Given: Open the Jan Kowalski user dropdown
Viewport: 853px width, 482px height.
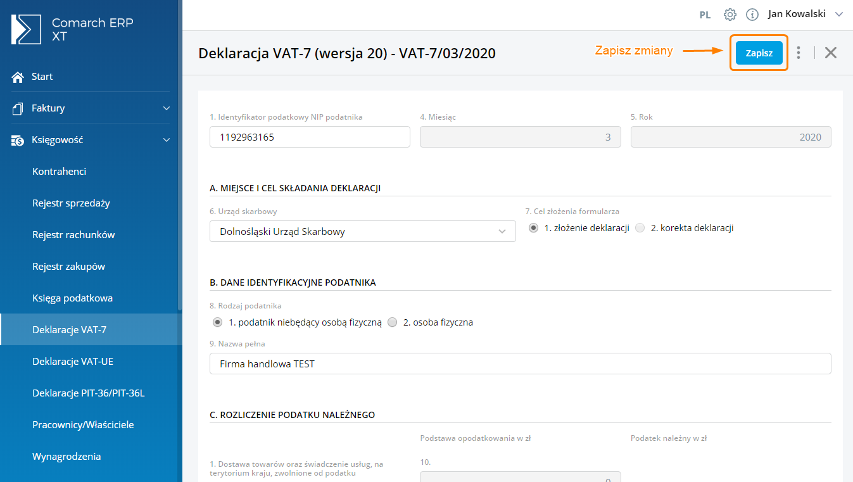Looking at the screenshot, I should [x=805, y=14].
